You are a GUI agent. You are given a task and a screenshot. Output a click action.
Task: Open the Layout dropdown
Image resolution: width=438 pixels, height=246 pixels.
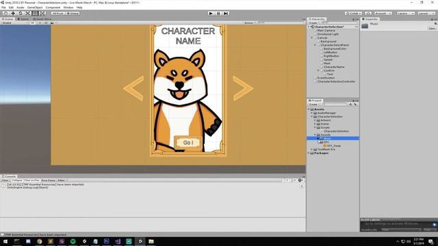pyautogui.click(x=426, y=14)
